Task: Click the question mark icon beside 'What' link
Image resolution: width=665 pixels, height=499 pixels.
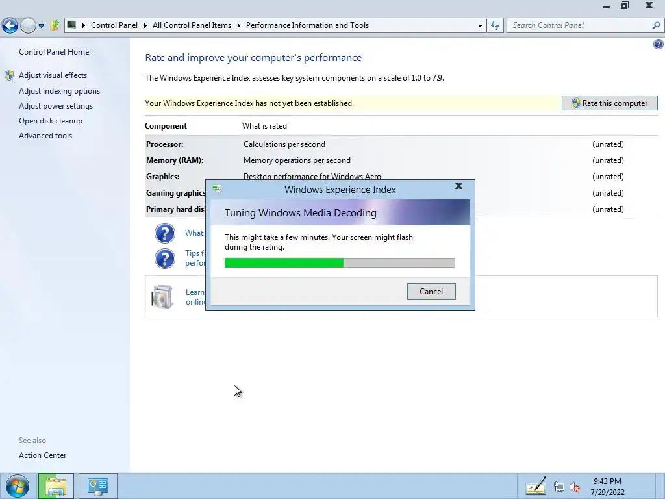Action: click(164, 233)
